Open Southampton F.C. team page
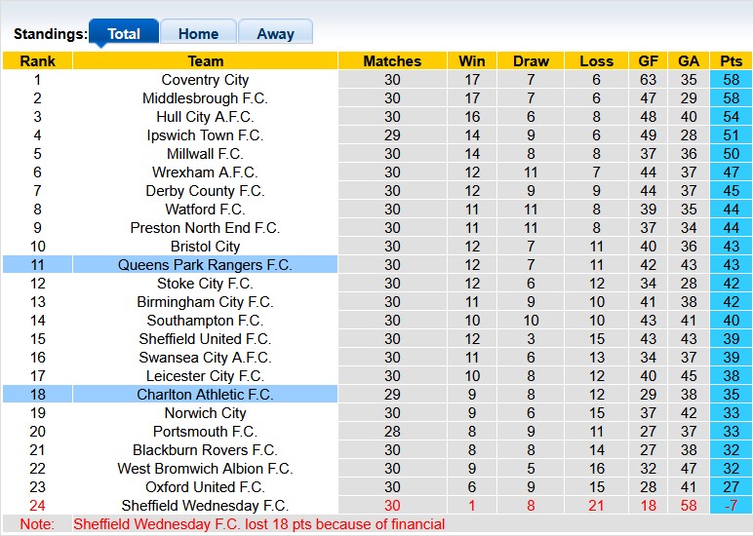Image resolution: width=753 pixels, height=536 pixels. [205, 321]
